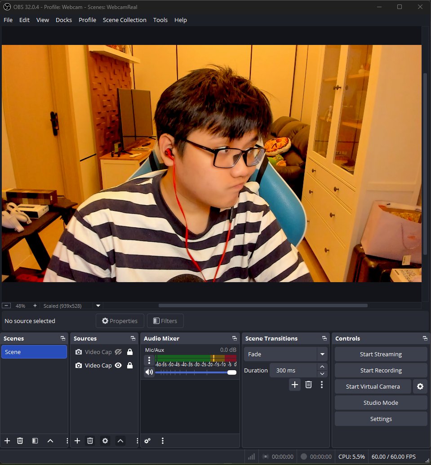The height and width of the screenshot is (465, 431).
Task: Click Start Streaming
Action: point(381,354)
